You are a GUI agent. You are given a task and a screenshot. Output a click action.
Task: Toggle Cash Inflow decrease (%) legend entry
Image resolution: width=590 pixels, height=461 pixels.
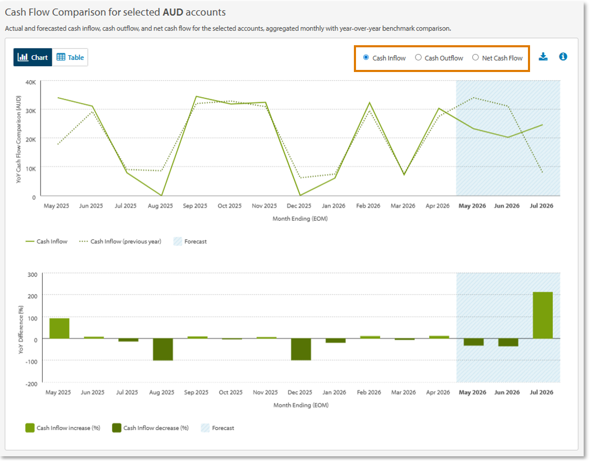coord(150,428)
